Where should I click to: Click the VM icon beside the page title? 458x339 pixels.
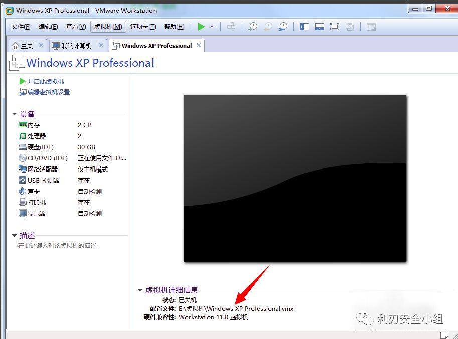pyautogui.click(x=17, y=63)
